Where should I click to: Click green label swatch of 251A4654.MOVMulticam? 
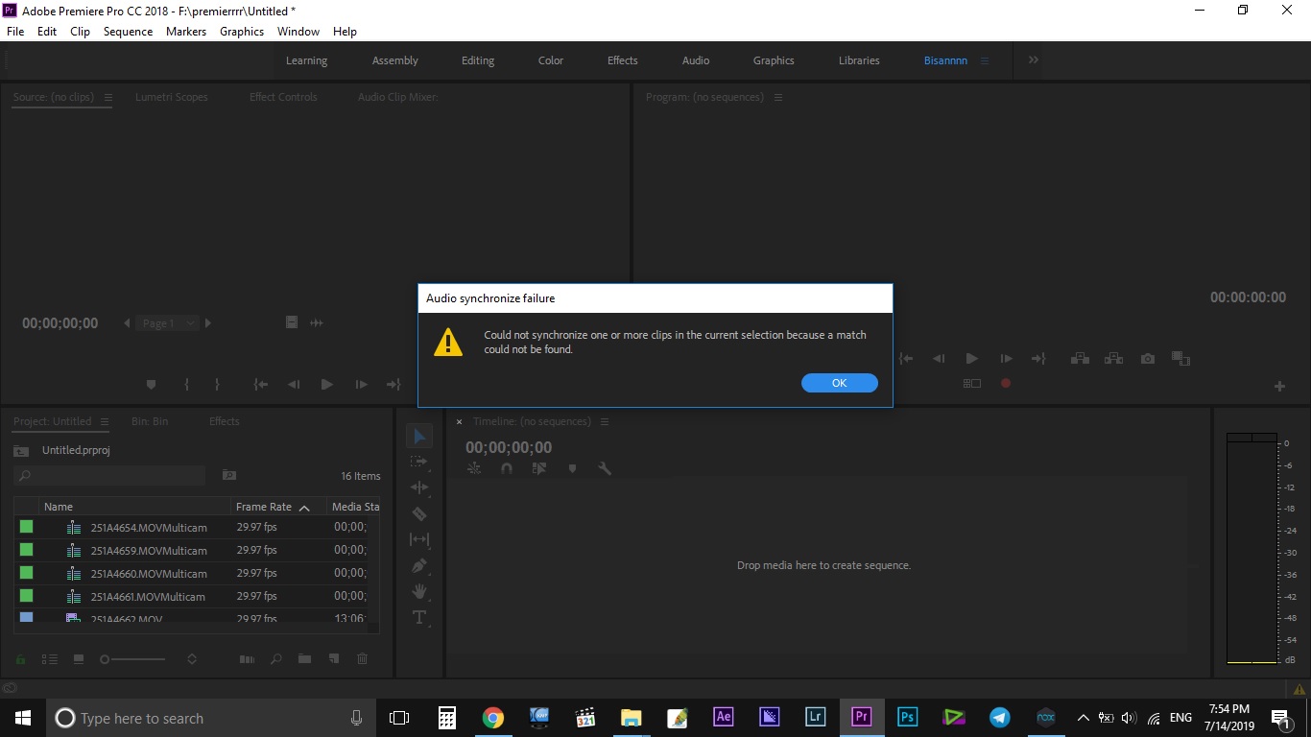[x=27, y=527]
